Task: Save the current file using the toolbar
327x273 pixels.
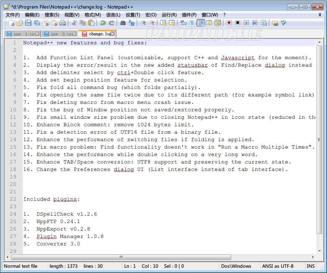Action: tap(28, 23)
